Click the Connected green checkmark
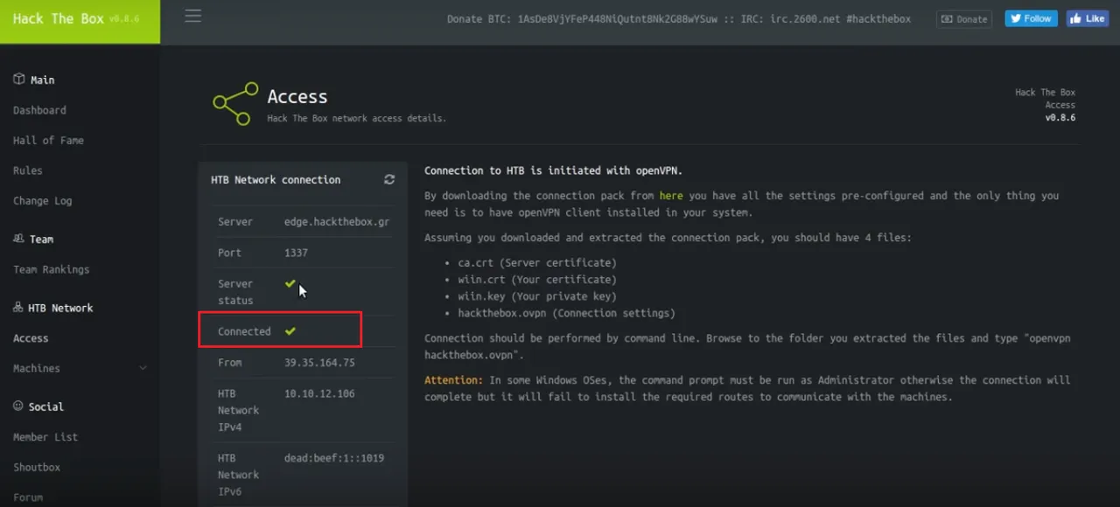 click(290, 331)
